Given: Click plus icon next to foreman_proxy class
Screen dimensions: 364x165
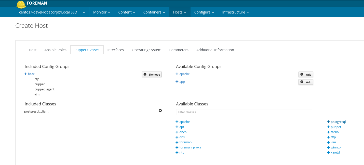Looking at the screenshot, I should click(177, 147).
